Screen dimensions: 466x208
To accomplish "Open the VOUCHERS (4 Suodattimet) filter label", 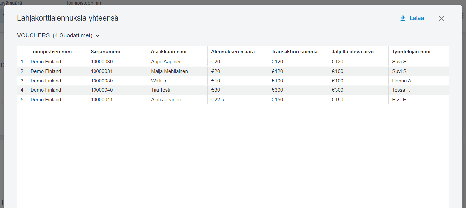I will coord(54,35).
